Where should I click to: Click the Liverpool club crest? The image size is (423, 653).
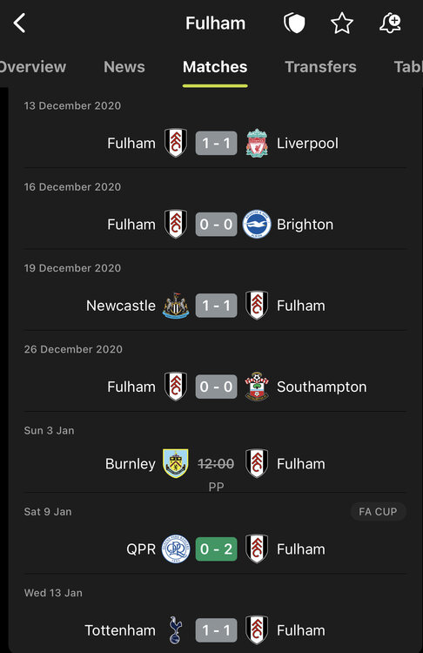point(257,144)
